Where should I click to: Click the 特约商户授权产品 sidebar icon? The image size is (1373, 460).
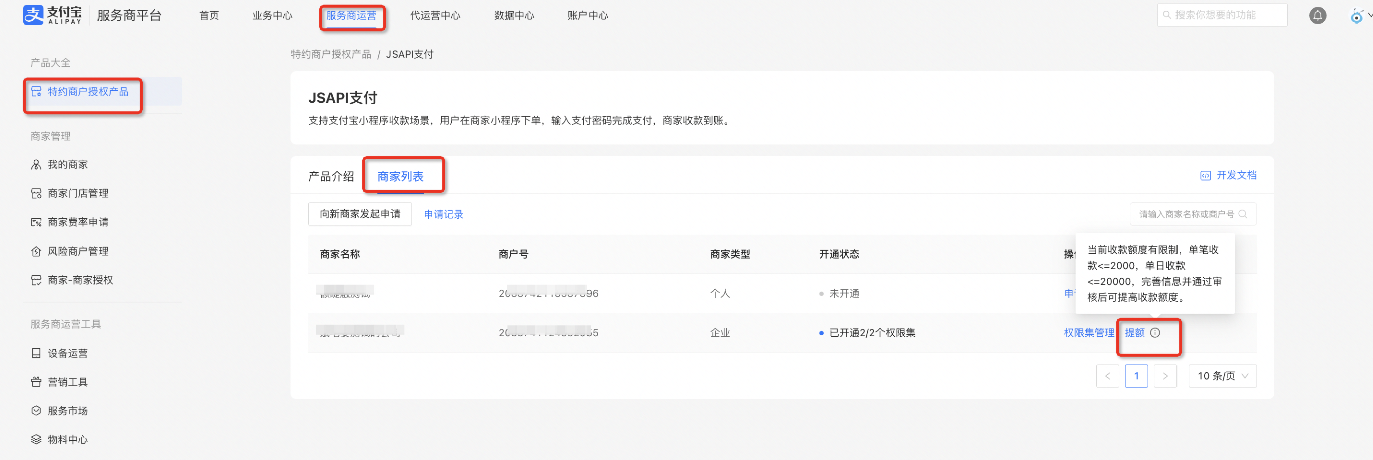click(36, 91)
